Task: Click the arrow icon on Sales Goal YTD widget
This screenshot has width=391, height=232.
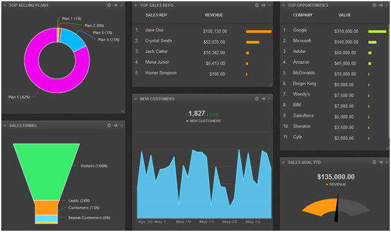Action: (381, 162)
